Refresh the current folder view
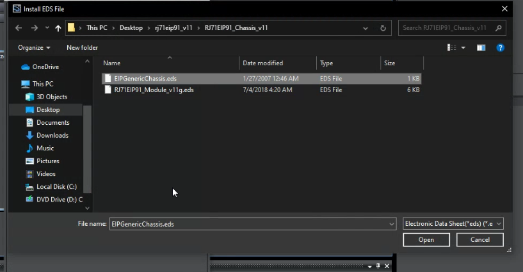 [x=383, y=28]
